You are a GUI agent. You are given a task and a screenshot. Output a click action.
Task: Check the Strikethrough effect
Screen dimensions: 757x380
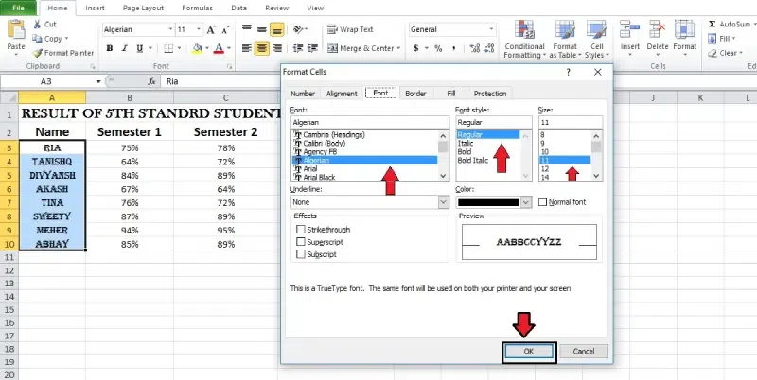tap(301, 230)
